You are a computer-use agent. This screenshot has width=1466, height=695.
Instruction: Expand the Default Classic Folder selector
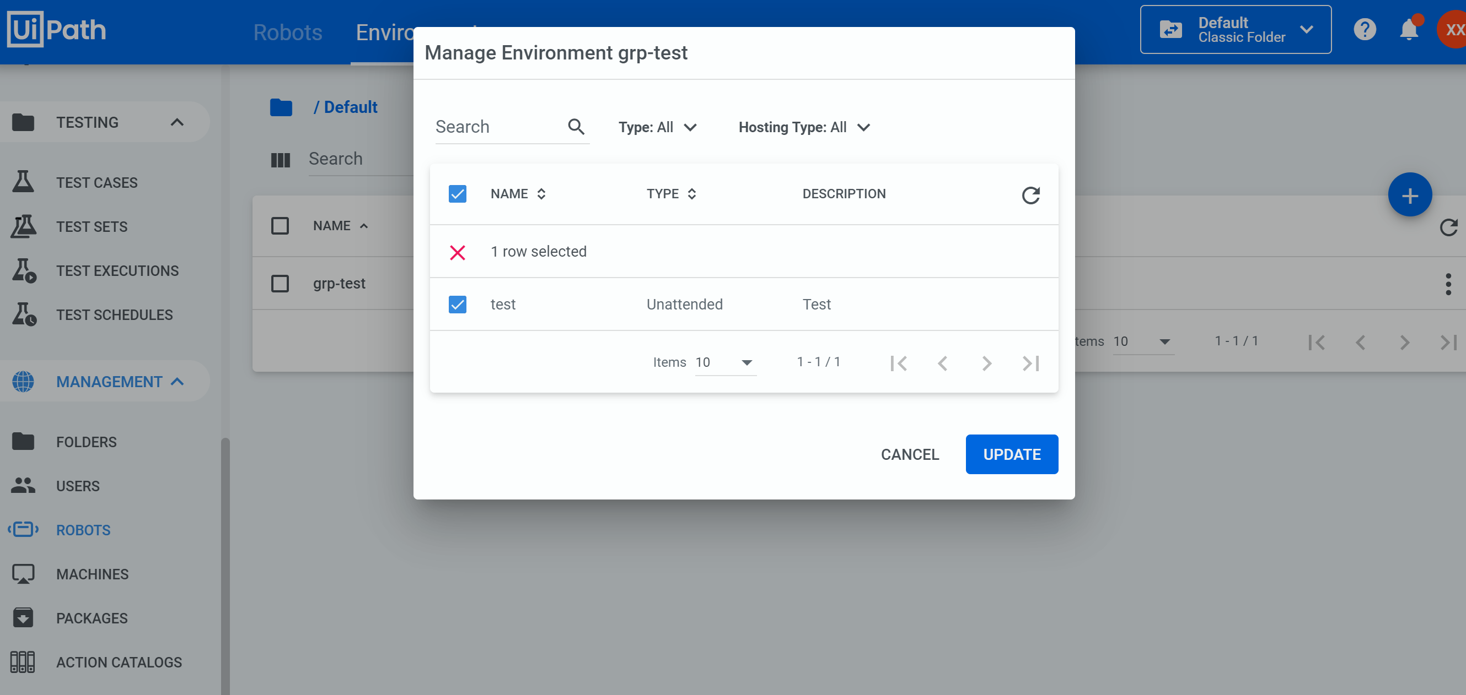[x=1235, y=30]
